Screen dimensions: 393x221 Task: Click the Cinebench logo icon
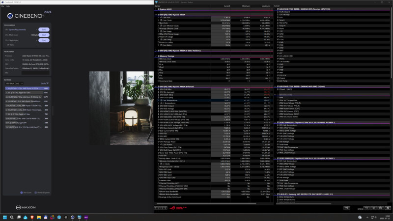click(x=10, y=16)
